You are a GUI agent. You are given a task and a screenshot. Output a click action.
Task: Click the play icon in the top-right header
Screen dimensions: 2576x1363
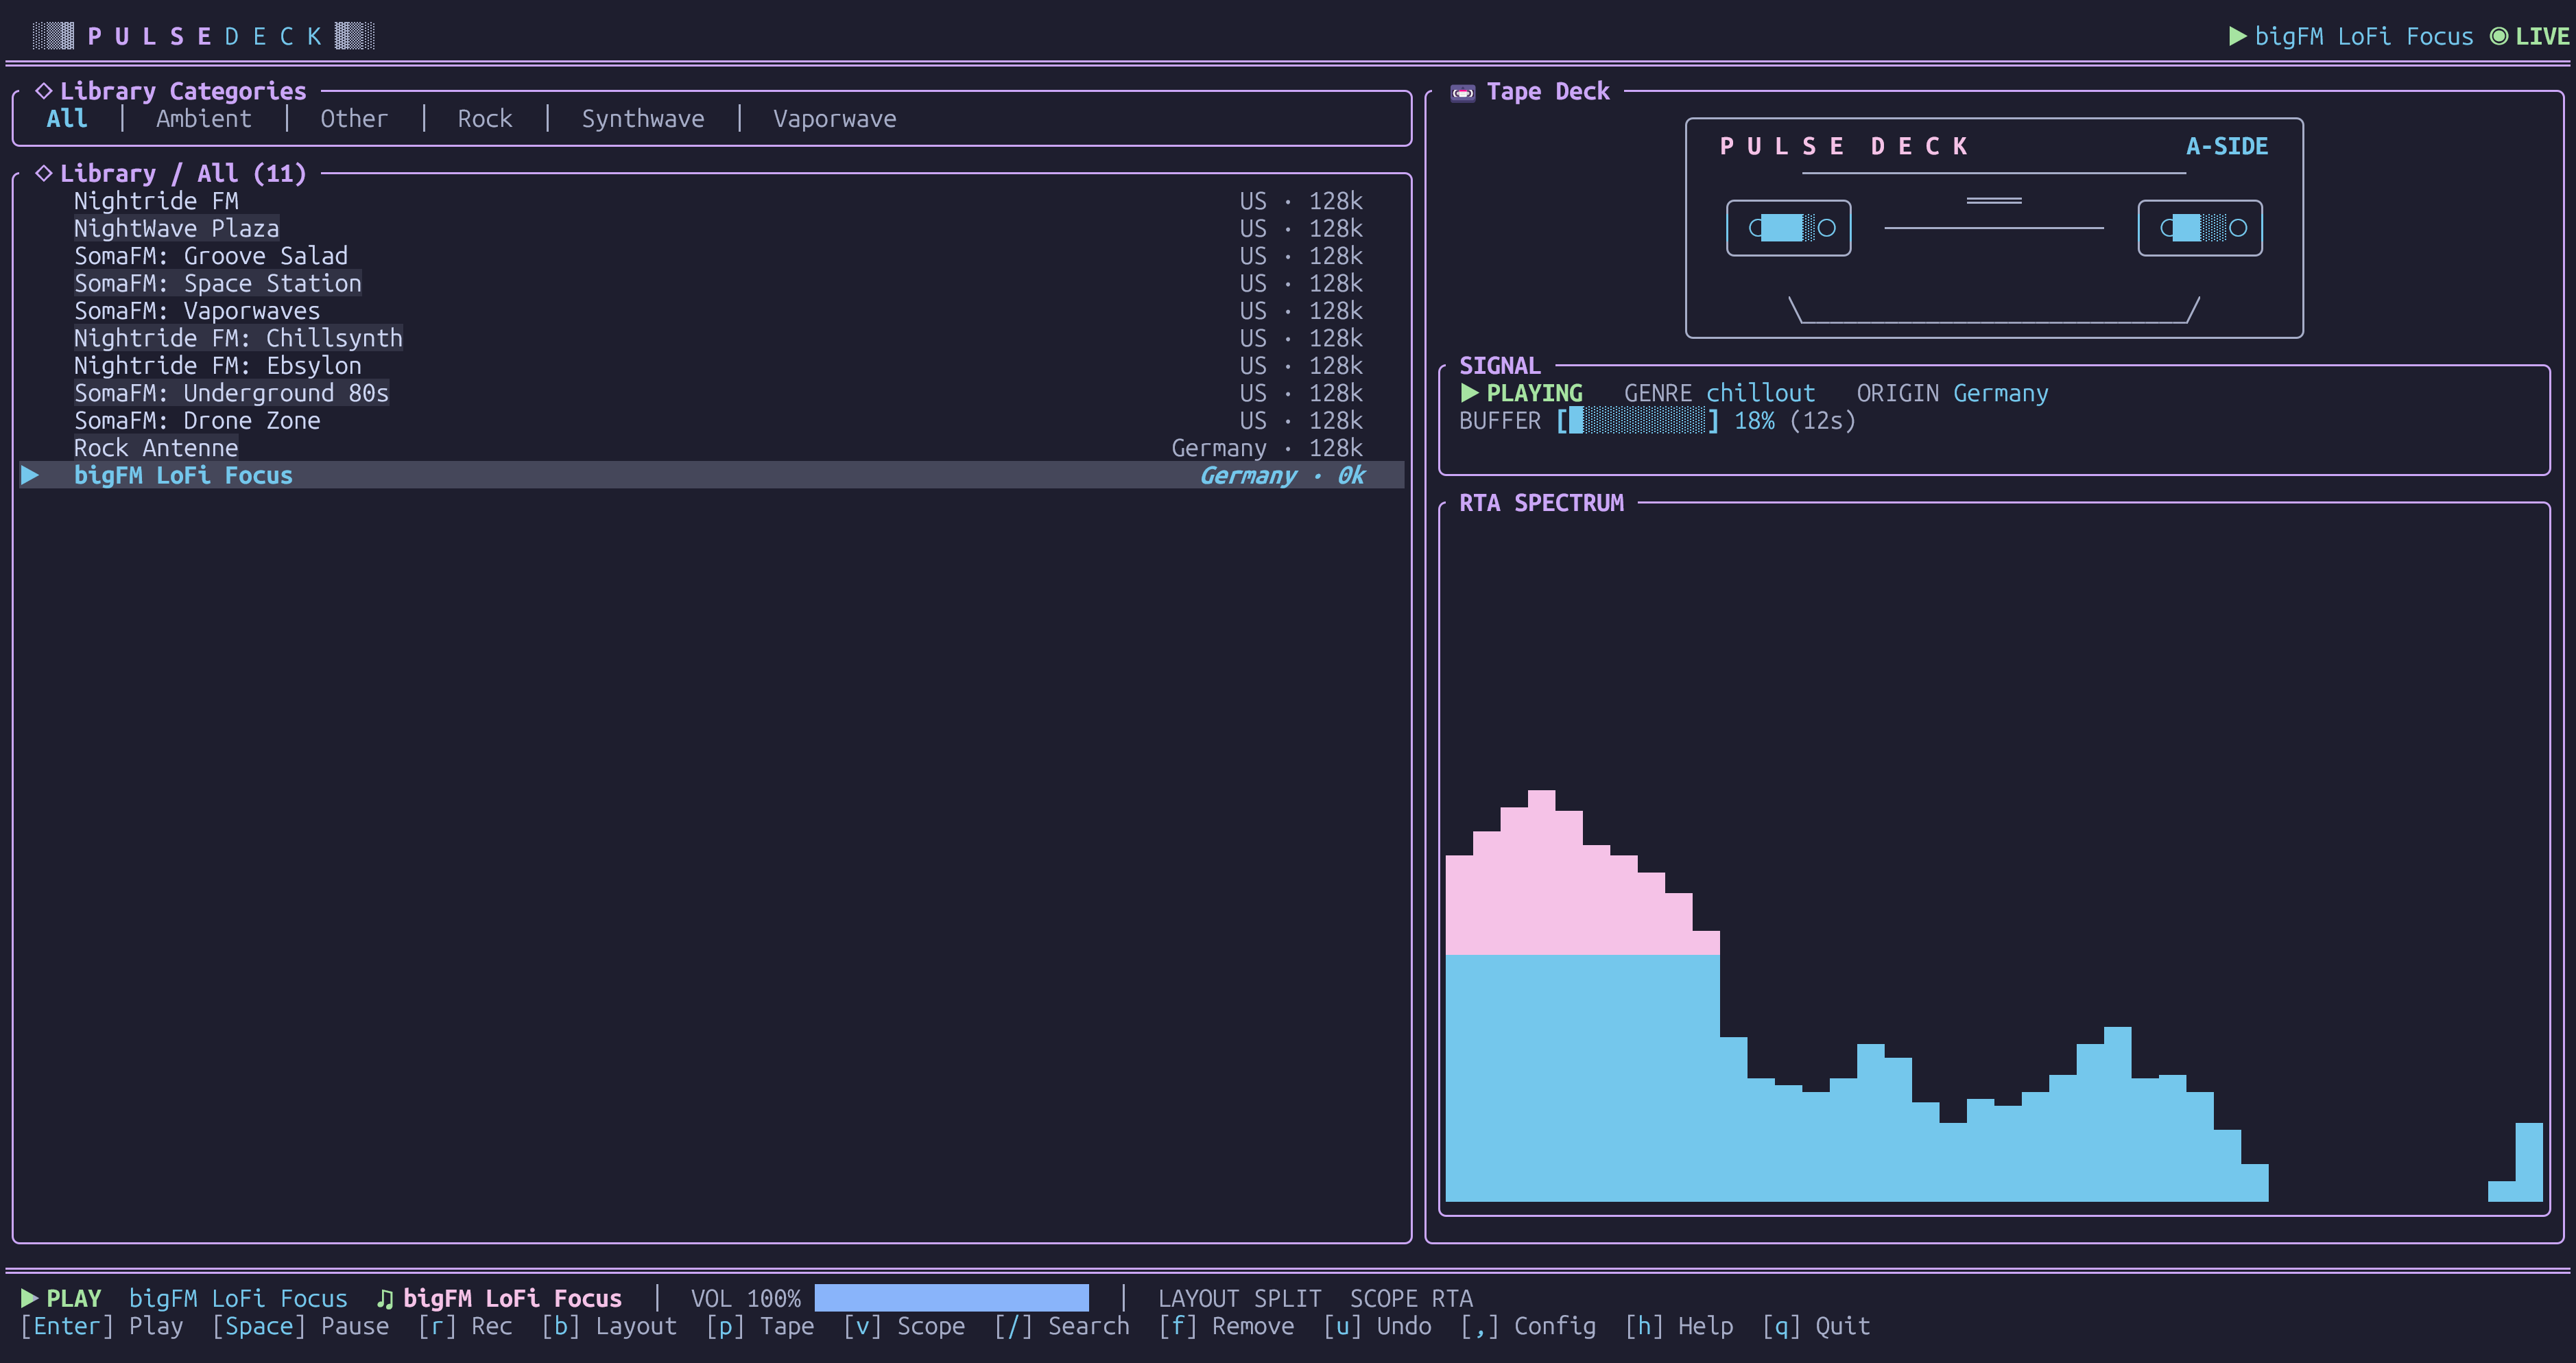pos(2238,37)
